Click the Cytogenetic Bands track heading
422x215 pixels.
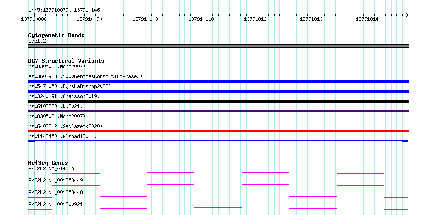[x=56, y=35]
